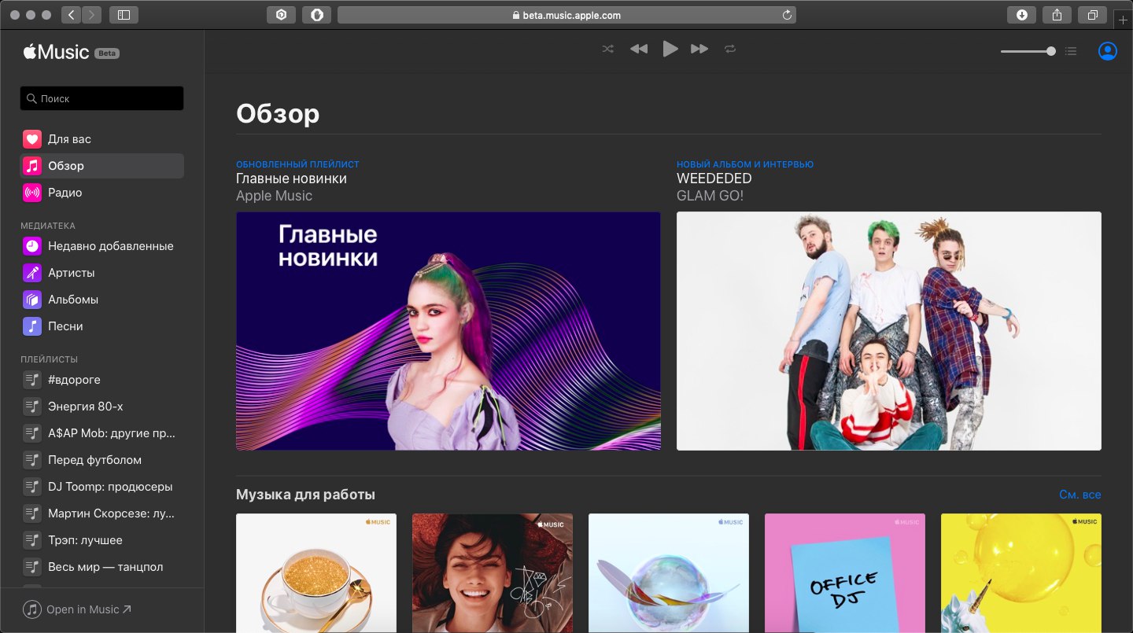1133x633 pixels.
Task: Open the account profile icon
Action: (x=1107, y=51)
